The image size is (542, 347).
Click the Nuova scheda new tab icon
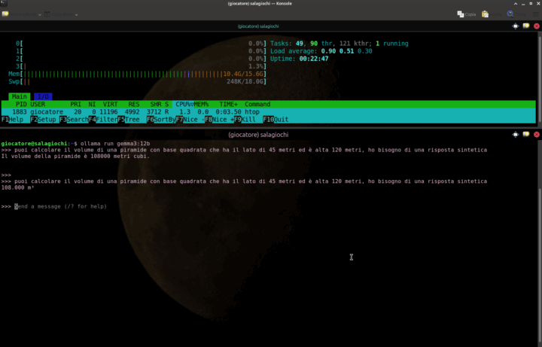[x=7, y=14]
